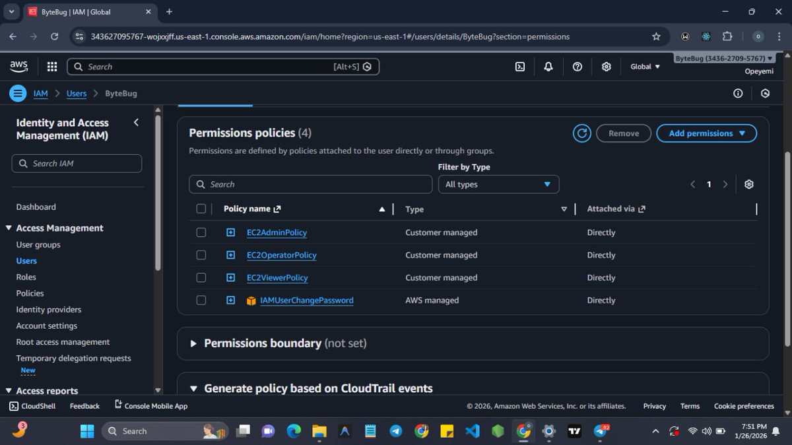Viewport: 792px width, 445px height.
Task: Go to Policies in the sidebar
Action: [30, 293]
